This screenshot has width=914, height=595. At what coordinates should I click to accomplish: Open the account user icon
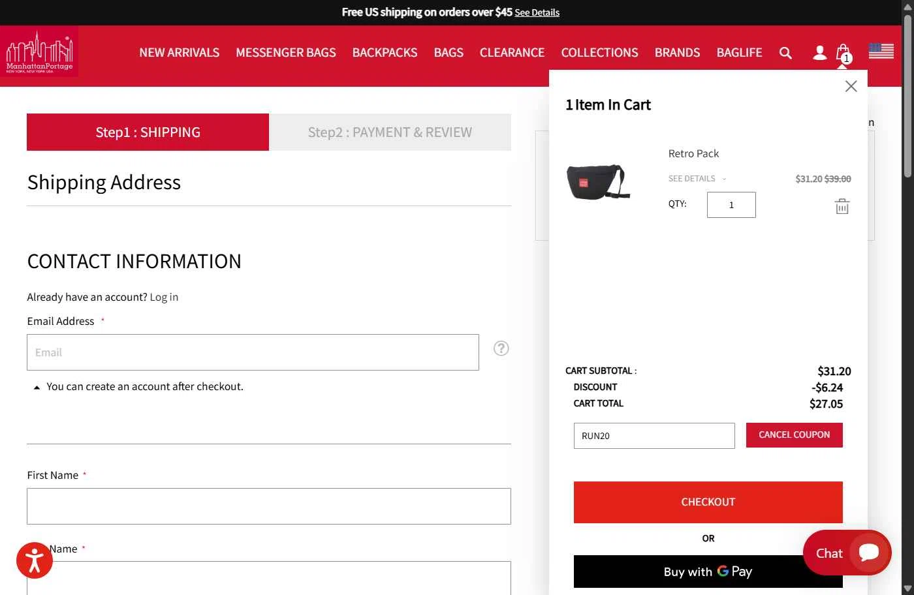coord(819,53)
